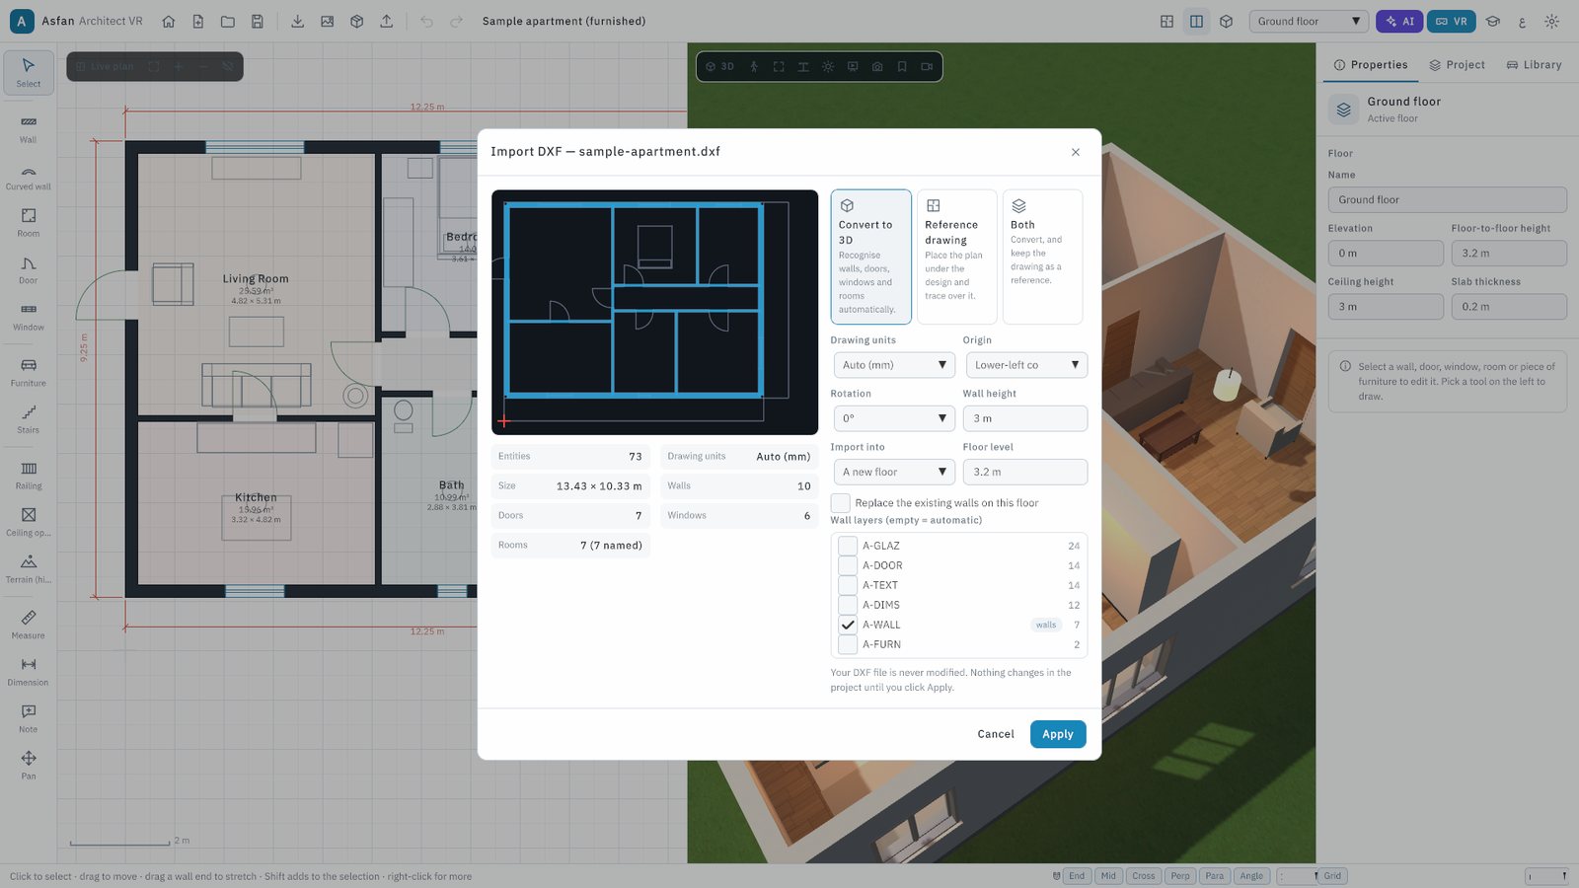The height and width of the screenshot is (888, 1579).
Task: Open the Library tab
Action: (1534, 65)
